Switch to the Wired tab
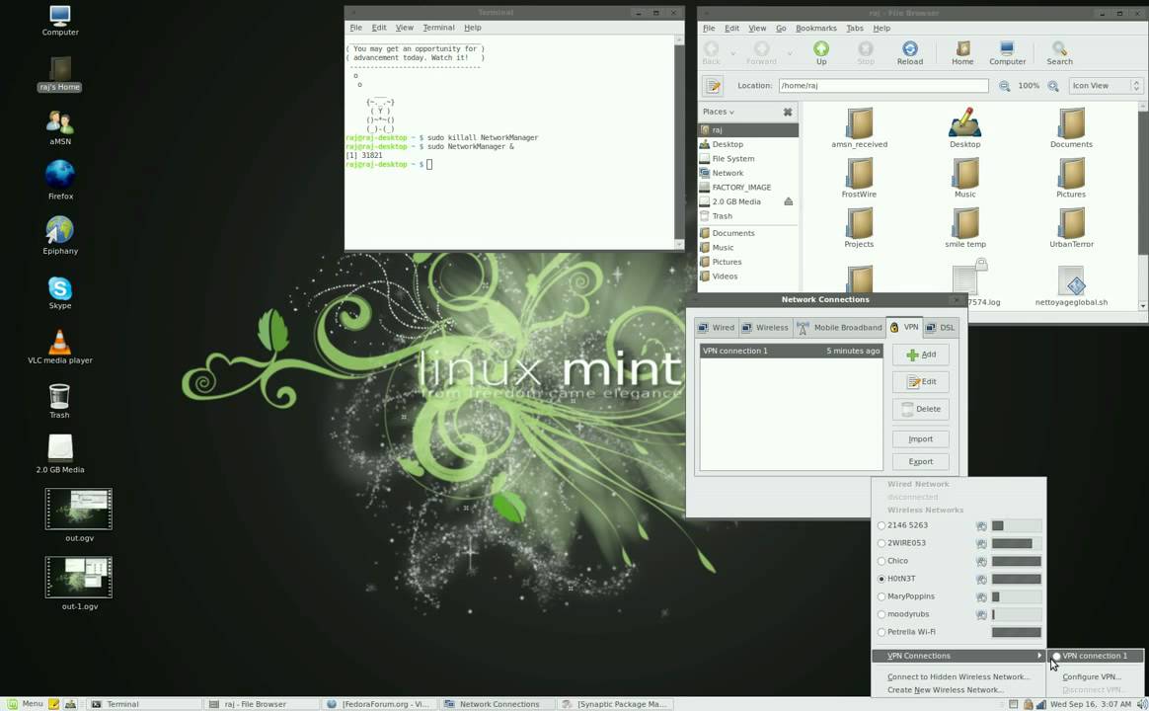This screenshot has height=711, width=1149. 716,328
